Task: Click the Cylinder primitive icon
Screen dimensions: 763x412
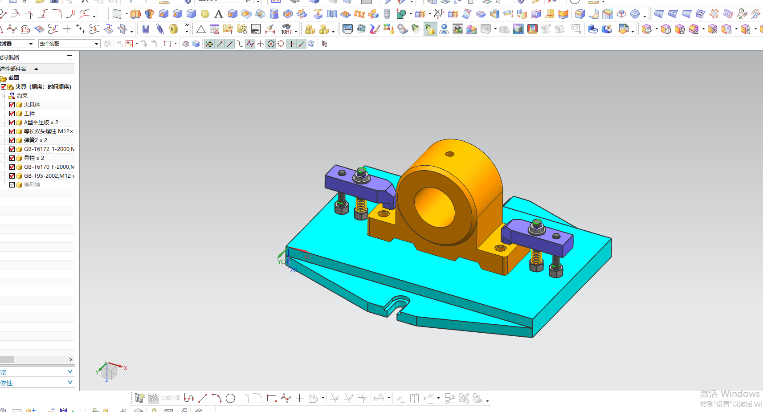Action: tap(274, 14)
